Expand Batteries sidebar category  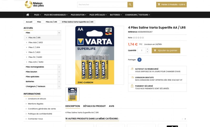point(59,81)
